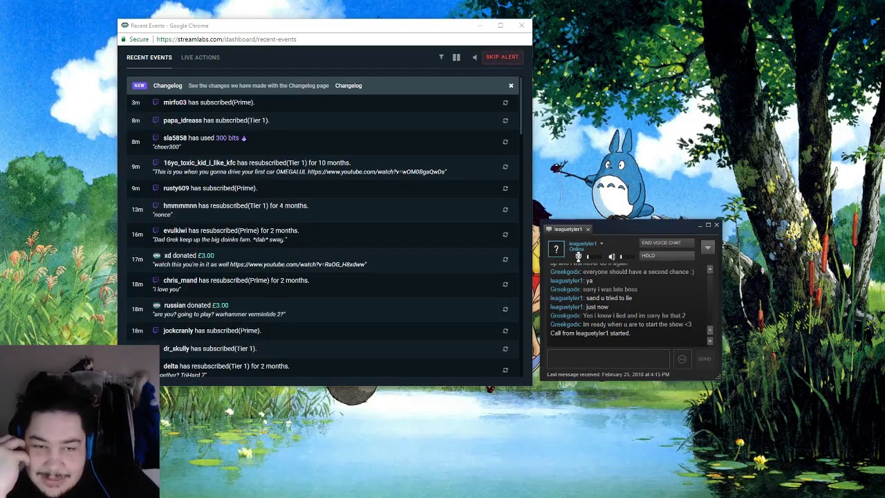Select the leaguetyler1 chat tab
Screen dimensions: 885x498
click(x=568, y=230)
